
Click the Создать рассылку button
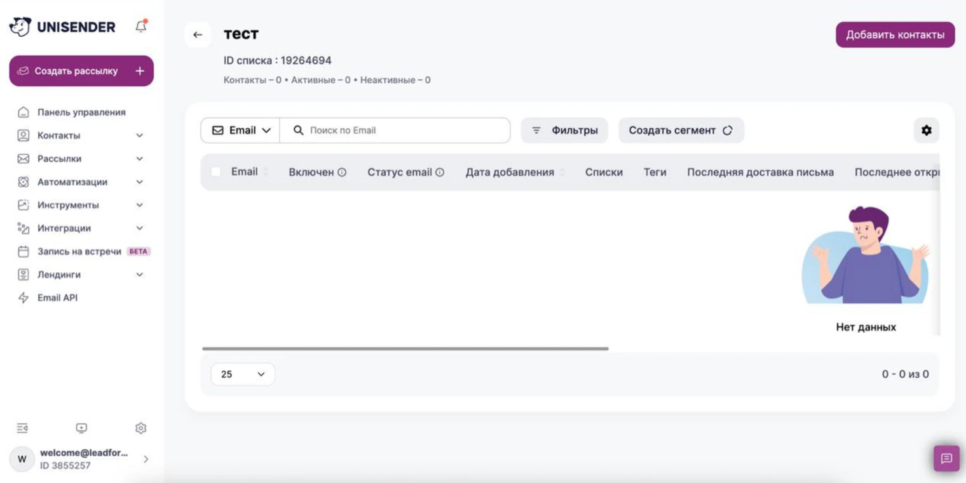(x=81, y=71)
